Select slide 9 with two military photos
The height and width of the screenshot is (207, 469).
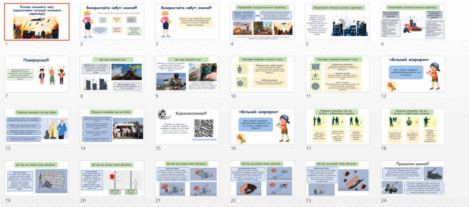[x=187, y=74]
